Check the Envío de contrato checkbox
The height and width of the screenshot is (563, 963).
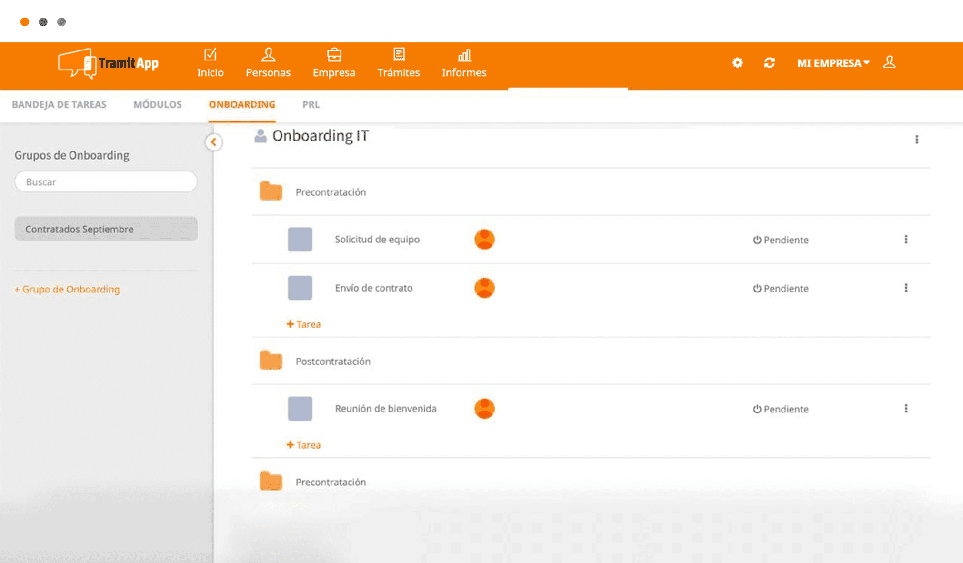coord(300,288)
